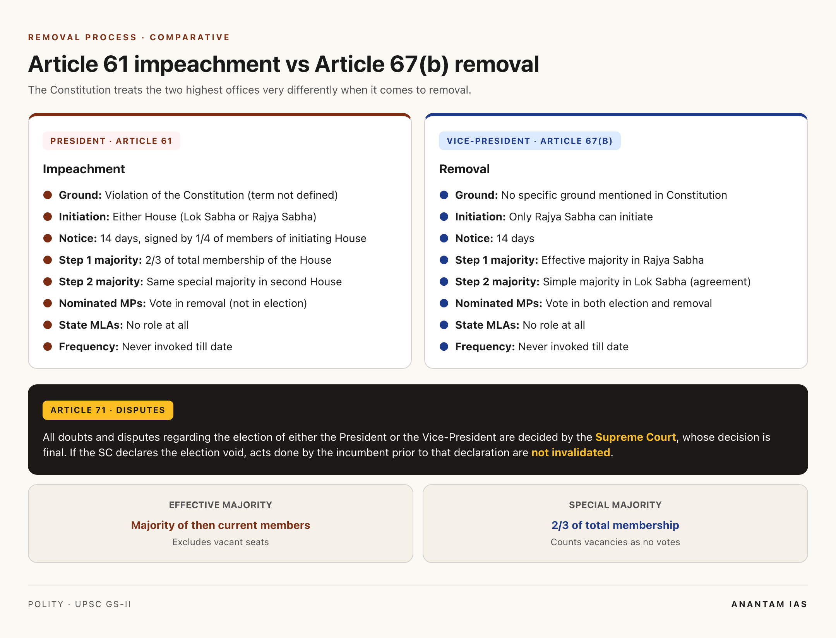Click the highlighted 'Supreme Court' text
This screenshot has width=836, height=638.
tap(636, 437)
